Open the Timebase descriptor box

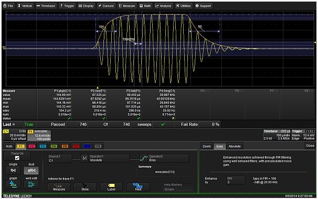(x=277, y=135)
